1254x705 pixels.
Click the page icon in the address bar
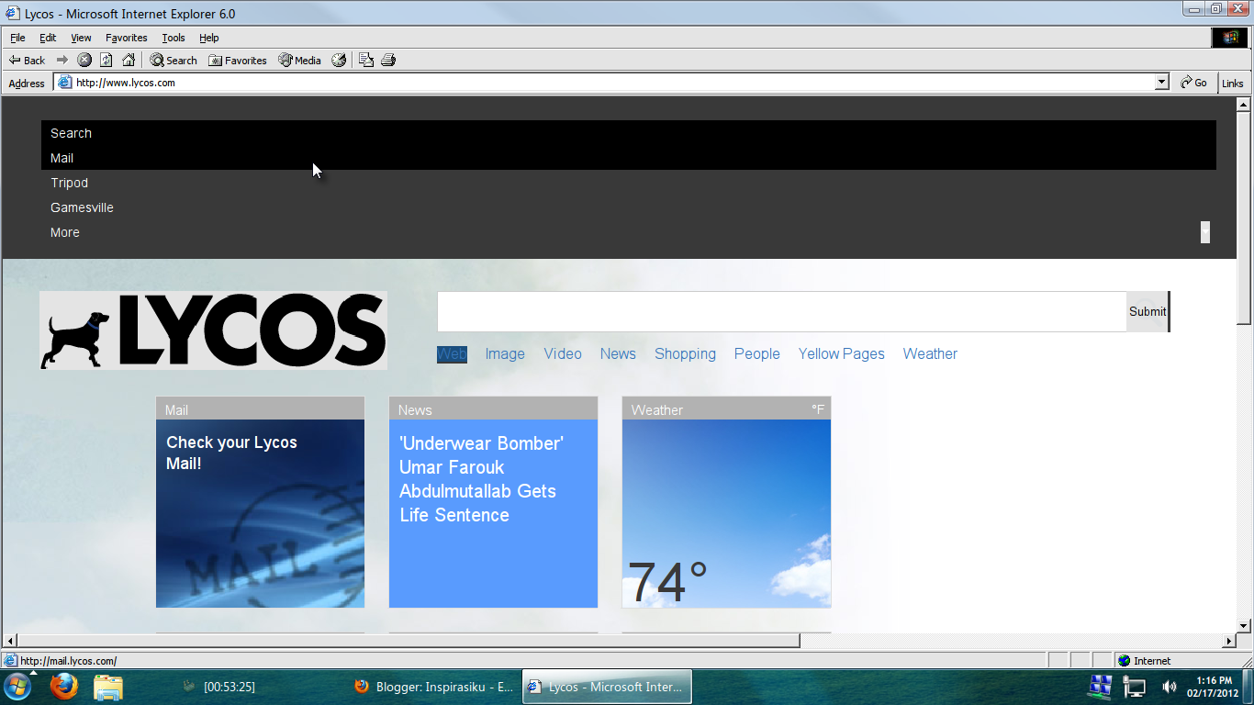[x=64, y=83]
